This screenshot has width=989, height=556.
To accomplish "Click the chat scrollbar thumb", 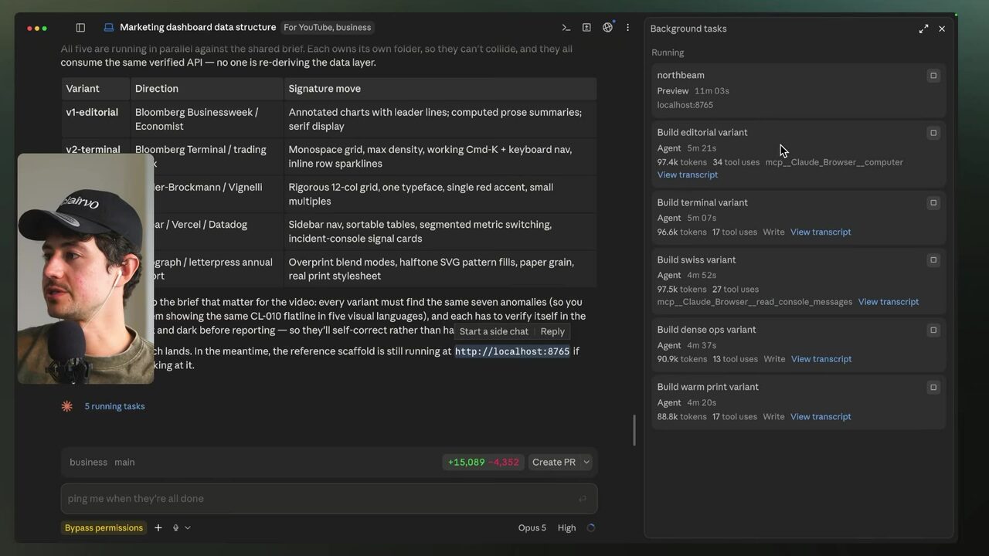I will click(634, 430).
